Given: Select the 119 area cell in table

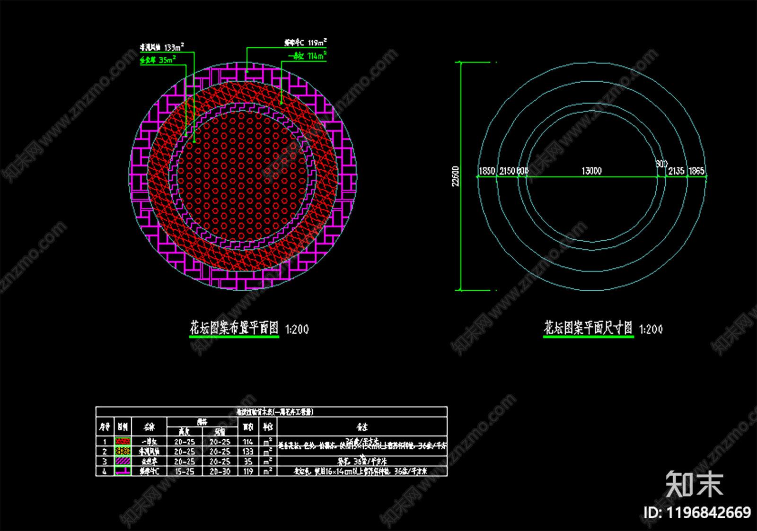Looking at the screenshot, I should pos(248,471).
